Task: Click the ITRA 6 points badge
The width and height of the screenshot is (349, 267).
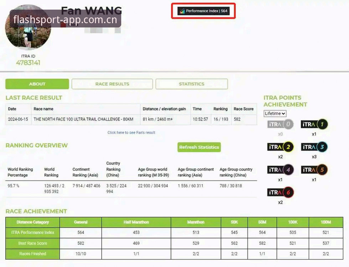Action: (281, 192)
